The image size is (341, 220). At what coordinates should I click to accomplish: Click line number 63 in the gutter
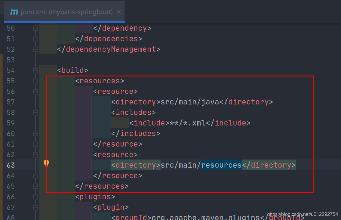(11, 165)
